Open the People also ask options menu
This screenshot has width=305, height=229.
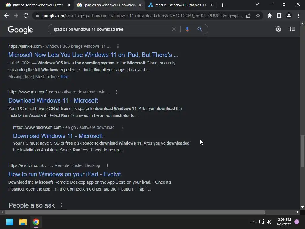(x=61, y=205)
